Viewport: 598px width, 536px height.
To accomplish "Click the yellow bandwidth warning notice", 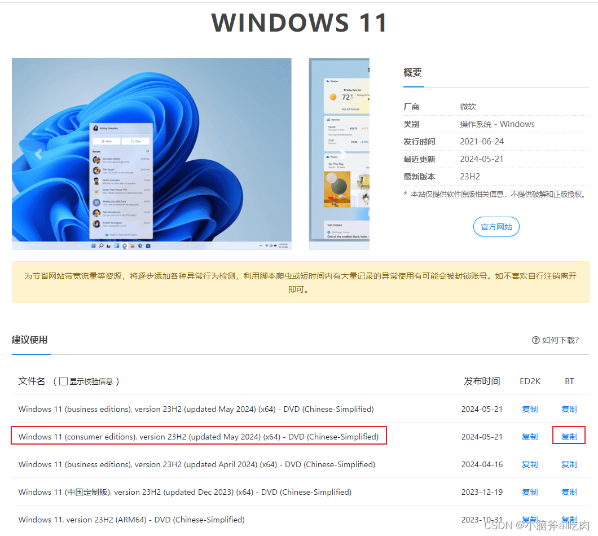I will coord(301,282).
